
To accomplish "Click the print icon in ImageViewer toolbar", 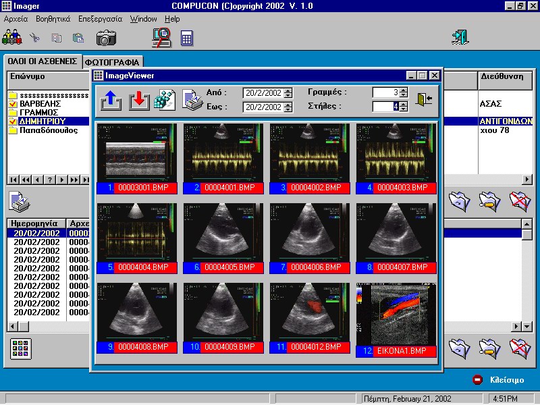I will point(192,100).
